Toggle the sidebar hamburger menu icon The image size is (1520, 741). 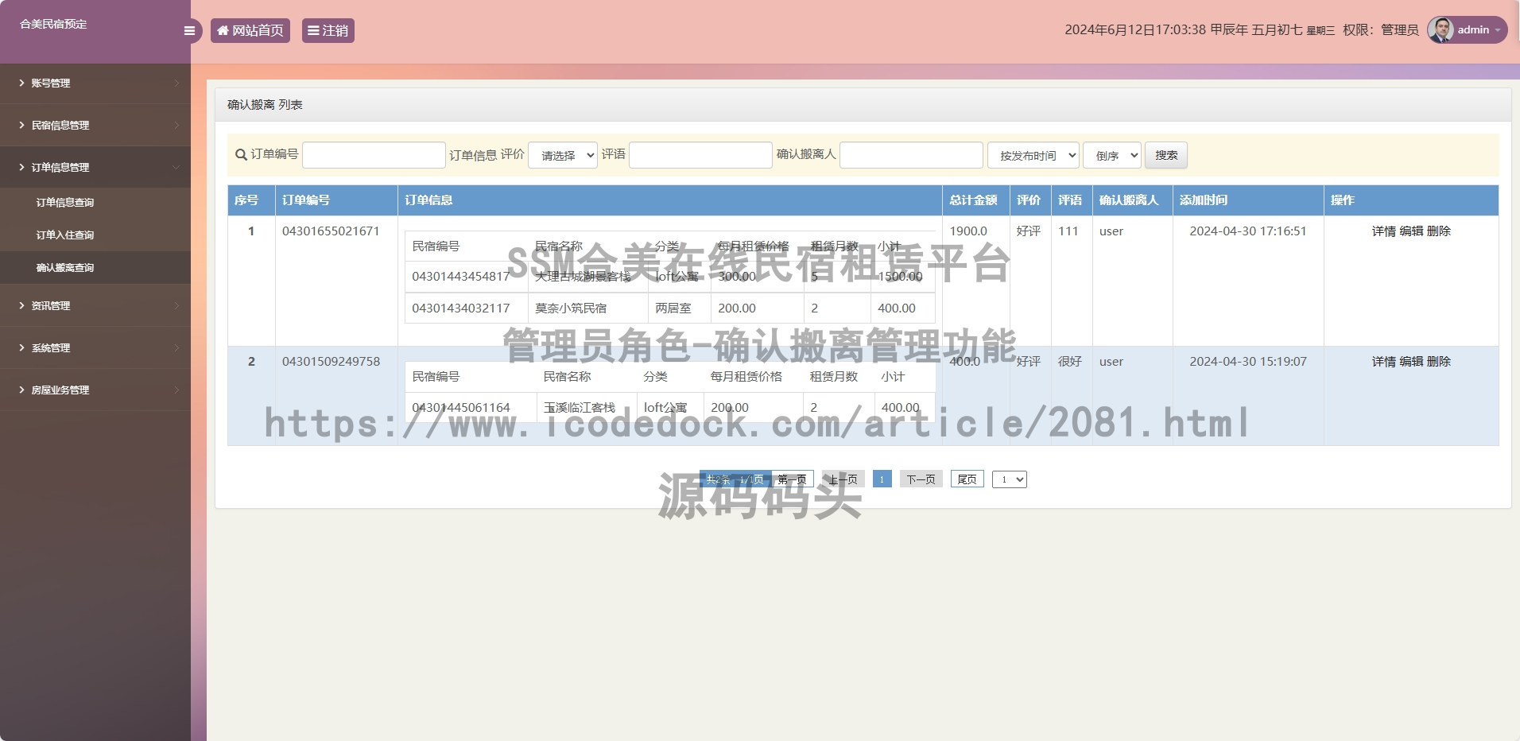189,31
